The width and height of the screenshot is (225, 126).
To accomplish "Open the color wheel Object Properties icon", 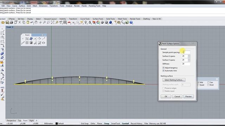I will [x=98, y=22].
